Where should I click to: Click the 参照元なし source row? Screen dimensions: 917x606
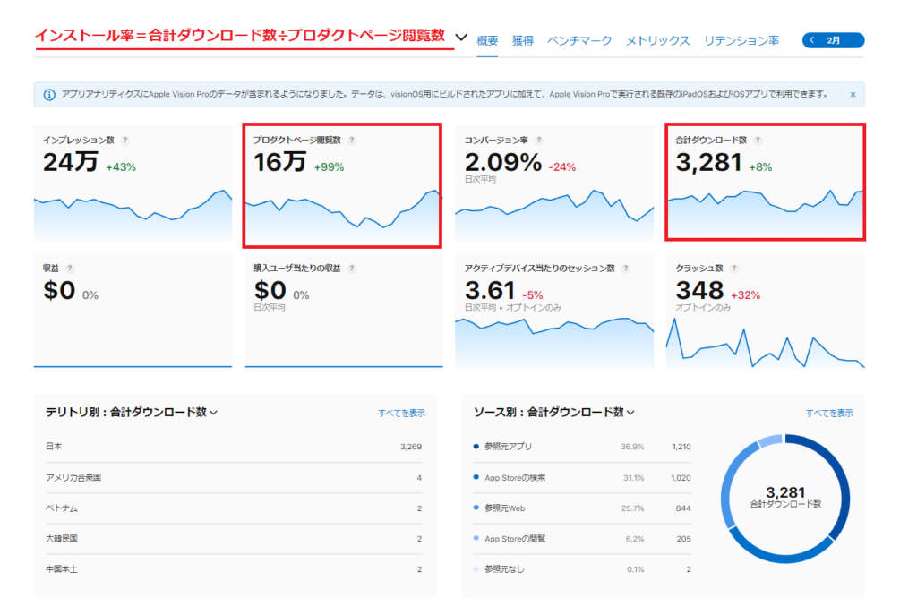pyautogui.click(x=582, y=569)
